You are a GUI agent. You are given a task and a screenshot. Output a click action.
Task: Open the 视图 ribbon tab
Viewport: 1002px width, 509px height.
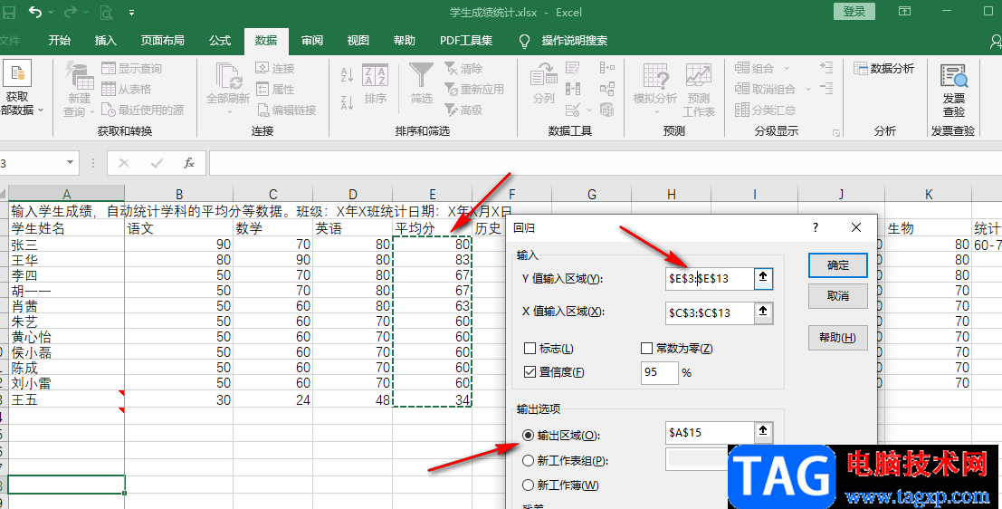[x=358, y=40]
